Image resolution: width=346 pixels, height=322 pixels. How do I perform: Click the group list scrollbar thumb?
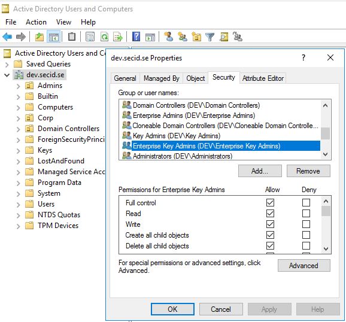[325, 133]
